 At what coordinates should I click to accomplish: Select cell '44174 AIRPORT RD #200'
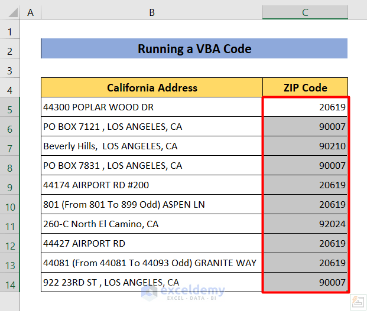click(x=152, y=185)
